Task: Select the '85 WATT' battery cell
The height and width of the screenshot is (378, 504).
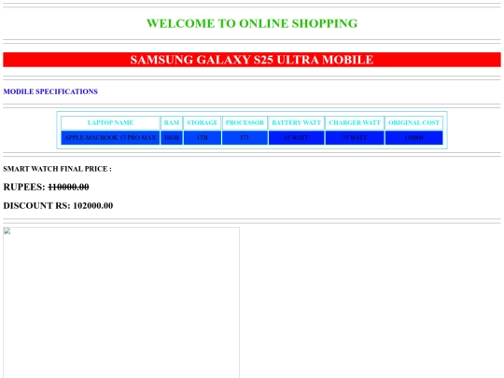Action: tap(297, 137)
